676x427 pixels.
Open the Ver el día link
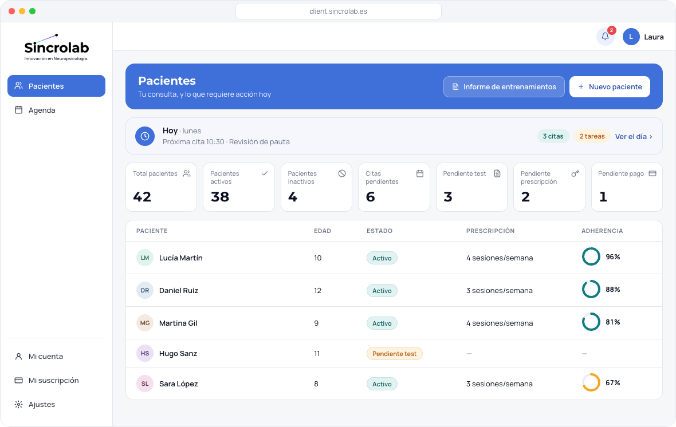pos(633,136)
